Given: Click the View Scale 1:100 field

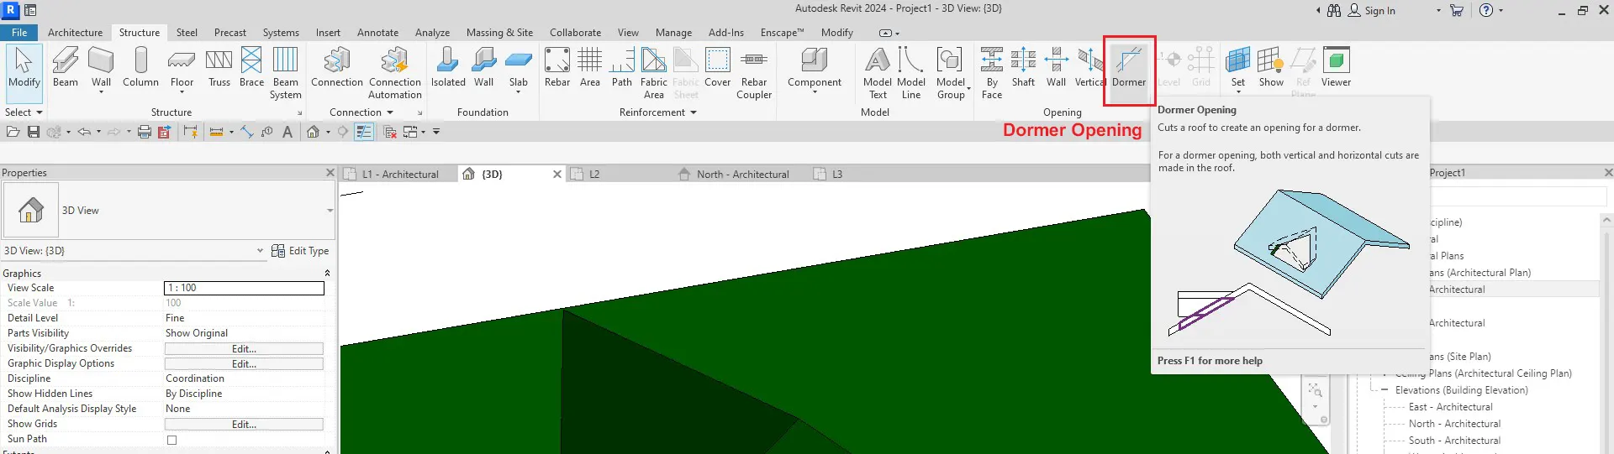Looking at the screenshot, I should [244, 288].
